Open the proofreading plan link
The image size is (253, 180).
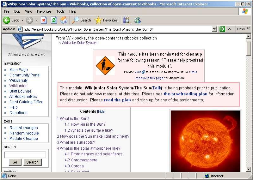pyautogui.click(x=186, y=94)
